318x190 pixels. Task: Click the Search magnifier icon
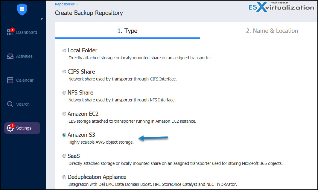10,104
